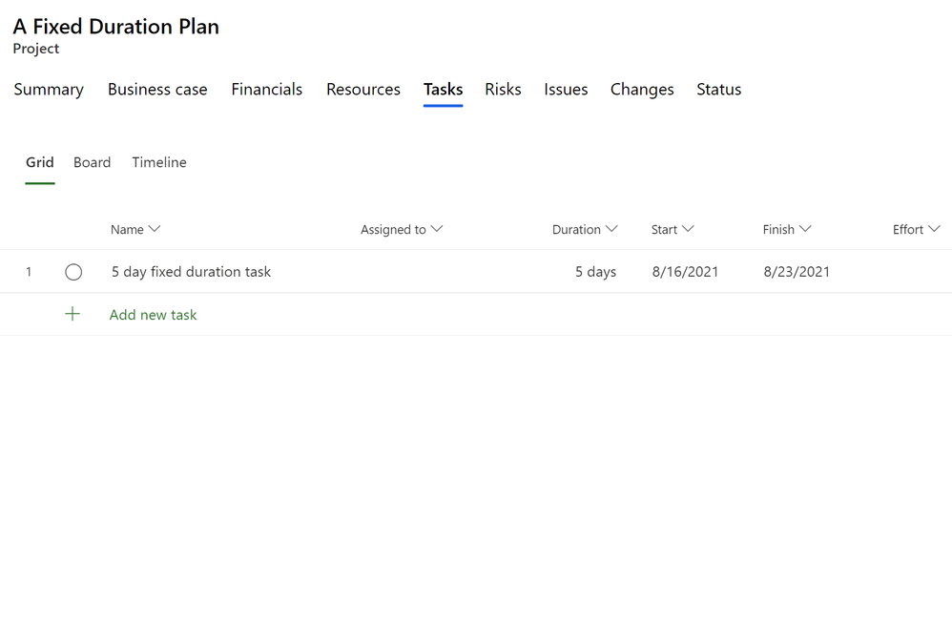Expand the Assigned to column menu
The image size is (952, 644).
point(437,229)
